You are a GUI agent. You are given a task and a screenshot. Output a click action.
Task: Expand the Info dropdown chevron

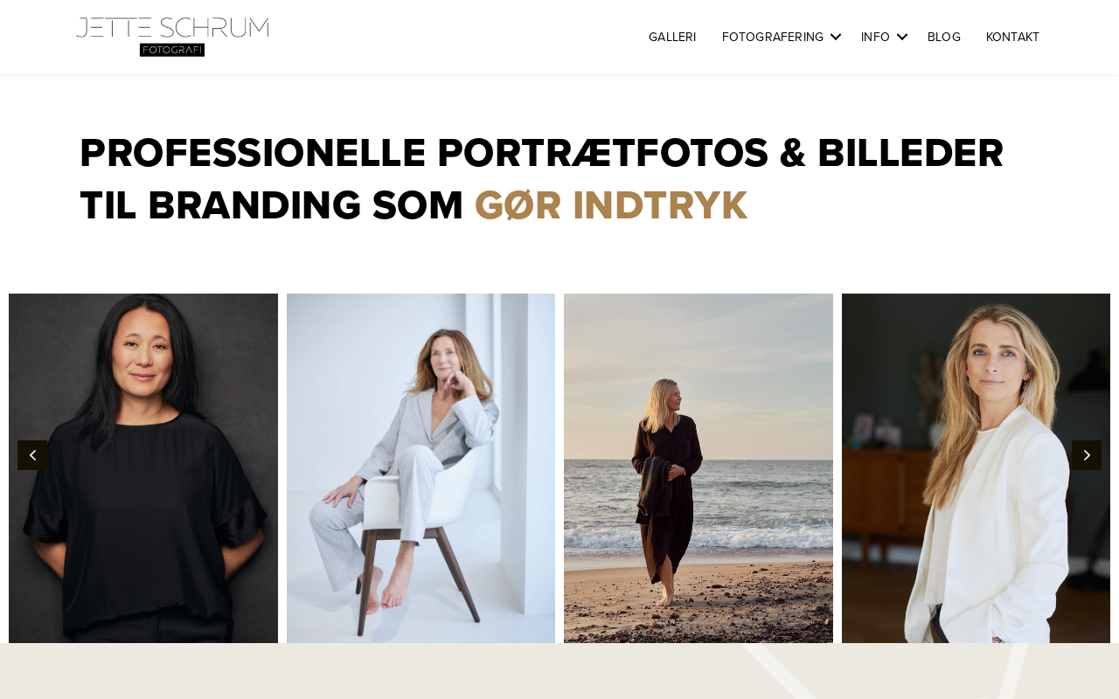(x=902, y=37)
